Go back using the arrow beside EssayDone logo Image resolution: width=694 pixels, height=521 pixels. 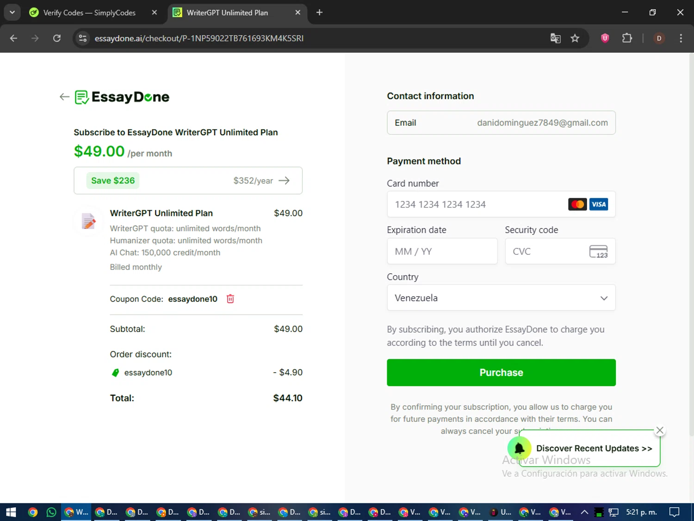tap(64, 97)
